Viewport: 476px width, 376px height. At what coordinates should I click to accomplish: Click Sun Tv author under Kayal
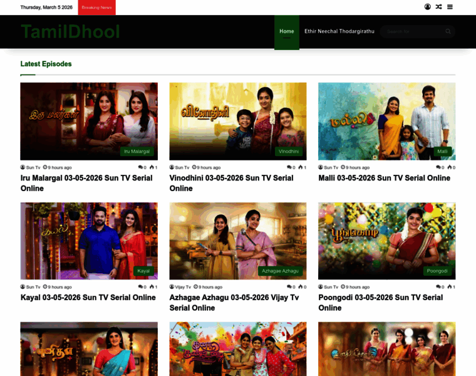coord(30,287)
